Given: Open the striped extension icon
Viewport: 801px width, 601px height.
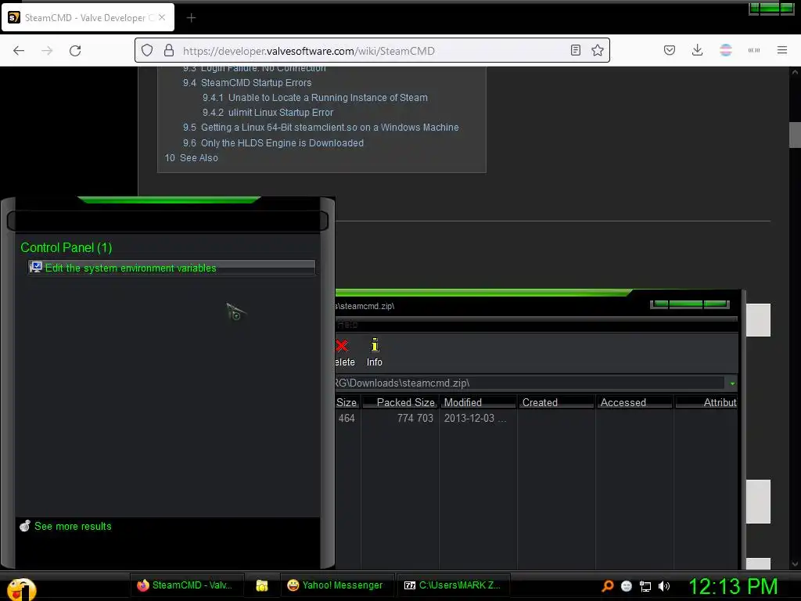Looking at the screenshot, I should tap(726, 51).
